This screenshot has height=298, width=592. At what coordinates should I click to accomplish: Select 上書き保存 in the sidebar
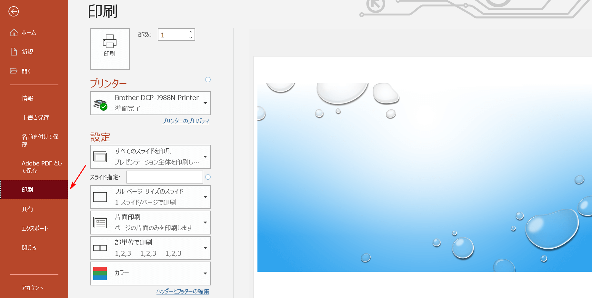coord(34,117)
